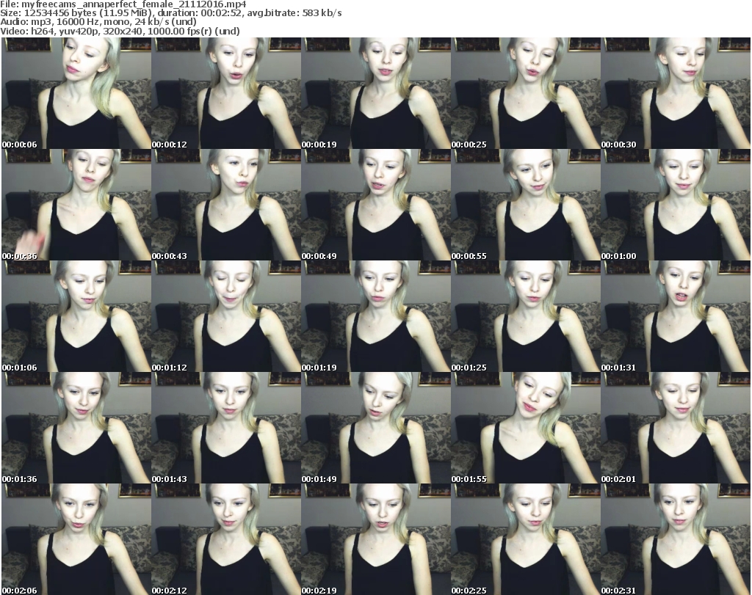Select the 00:01:19 preview frame
752x595 pixels.
pyautogui.click(x=376, y=316)
